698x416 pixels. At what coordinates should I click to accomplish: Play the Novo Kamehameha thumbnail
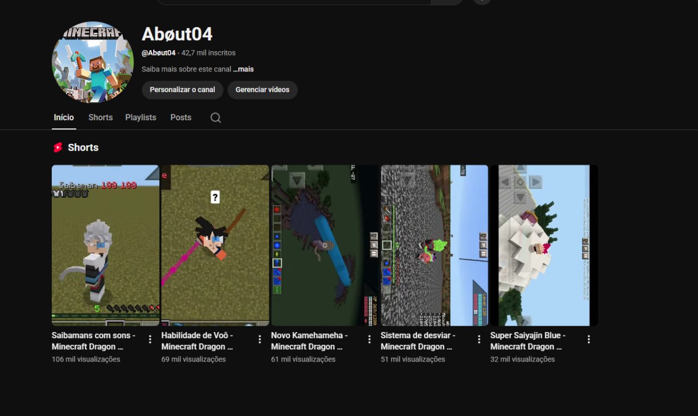coord(325,246)
